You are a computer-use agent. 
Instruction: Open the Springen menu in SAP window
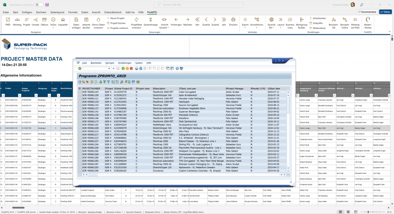[110, 63]
